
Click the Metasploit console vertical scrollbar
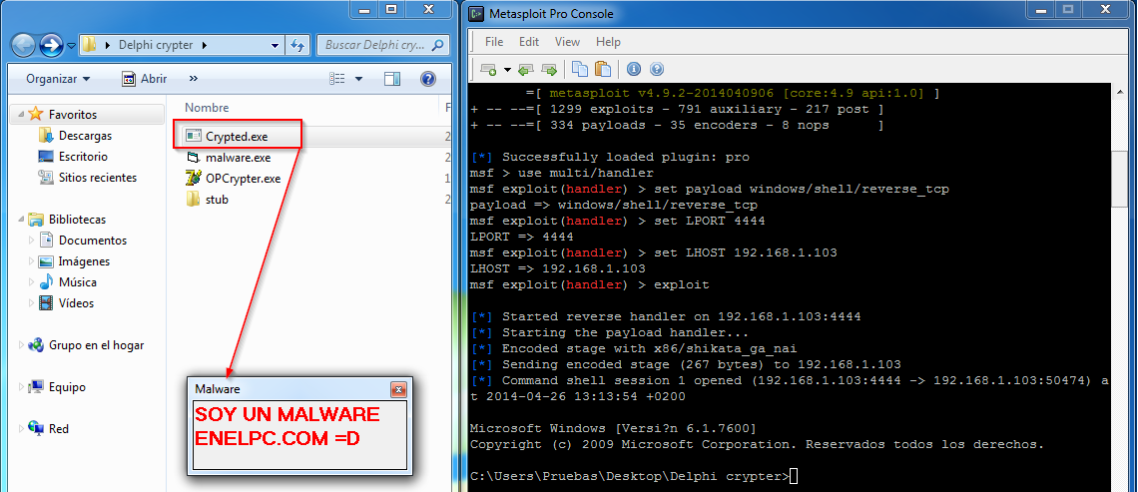click(1121, 287)
